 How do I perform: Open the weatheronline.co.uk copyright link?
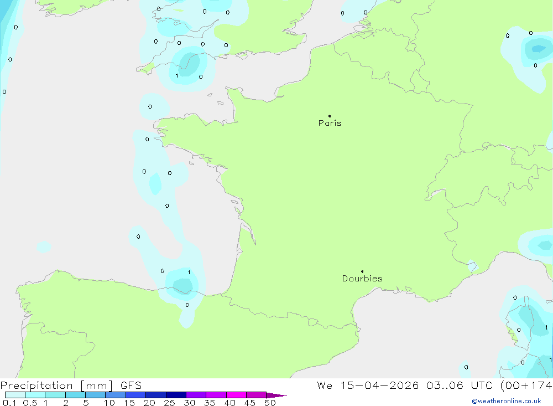click(x=507, y=401)
